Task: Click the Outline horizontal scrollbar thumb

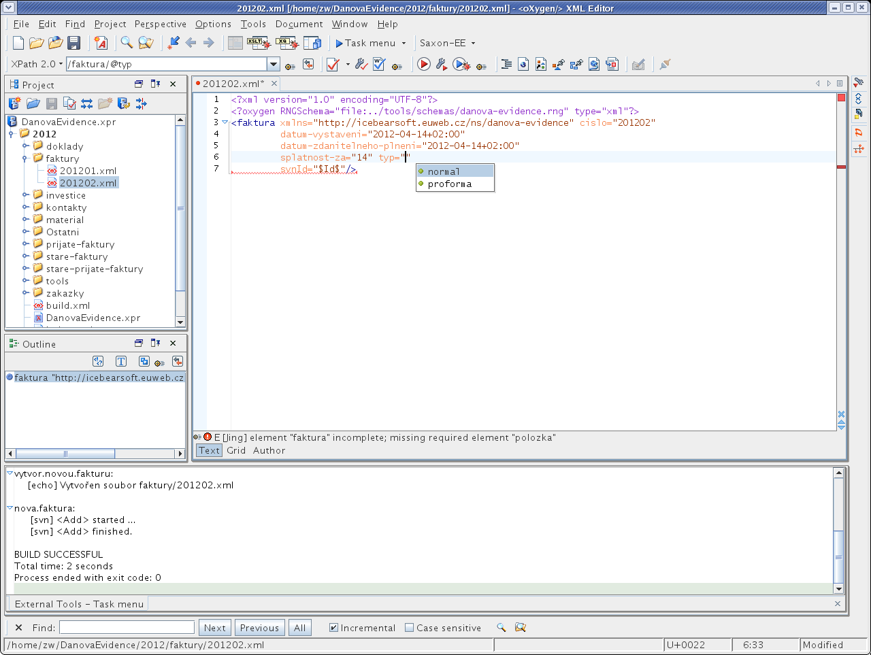Action: click(x=66, y=454)
